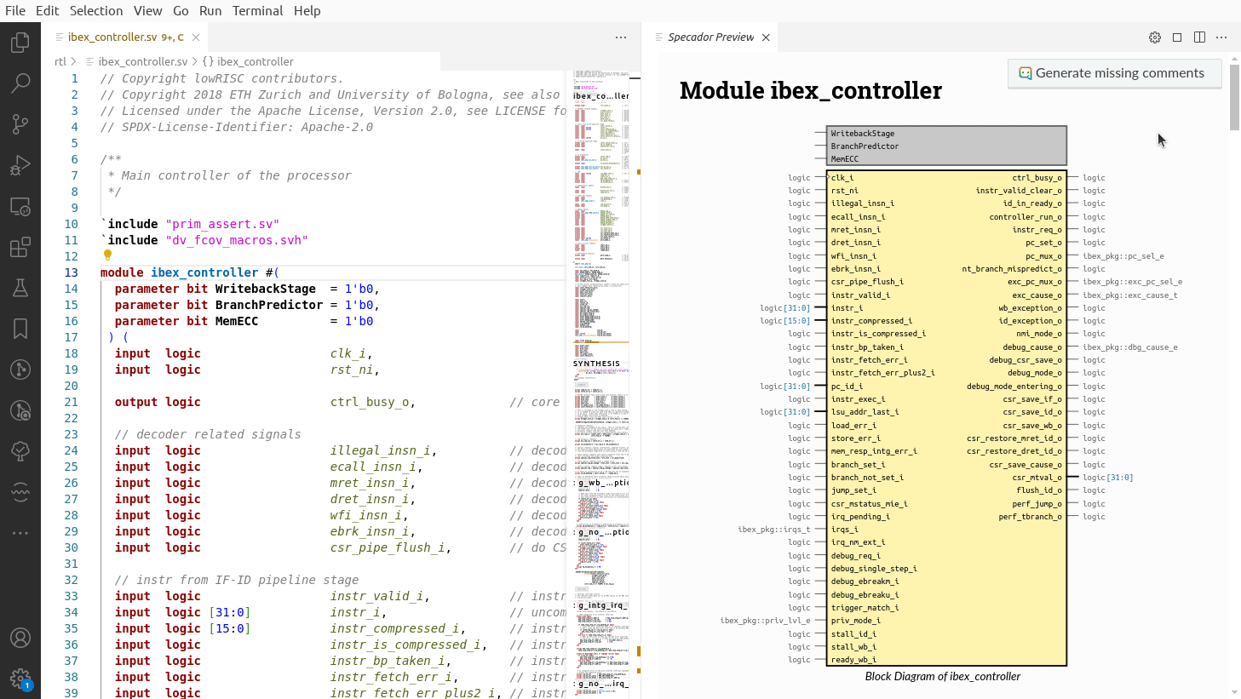Click ibex_controller.sv in the breadcrumb
The width and height of the screenshot is (1241, 699).
tap(142, 61)
